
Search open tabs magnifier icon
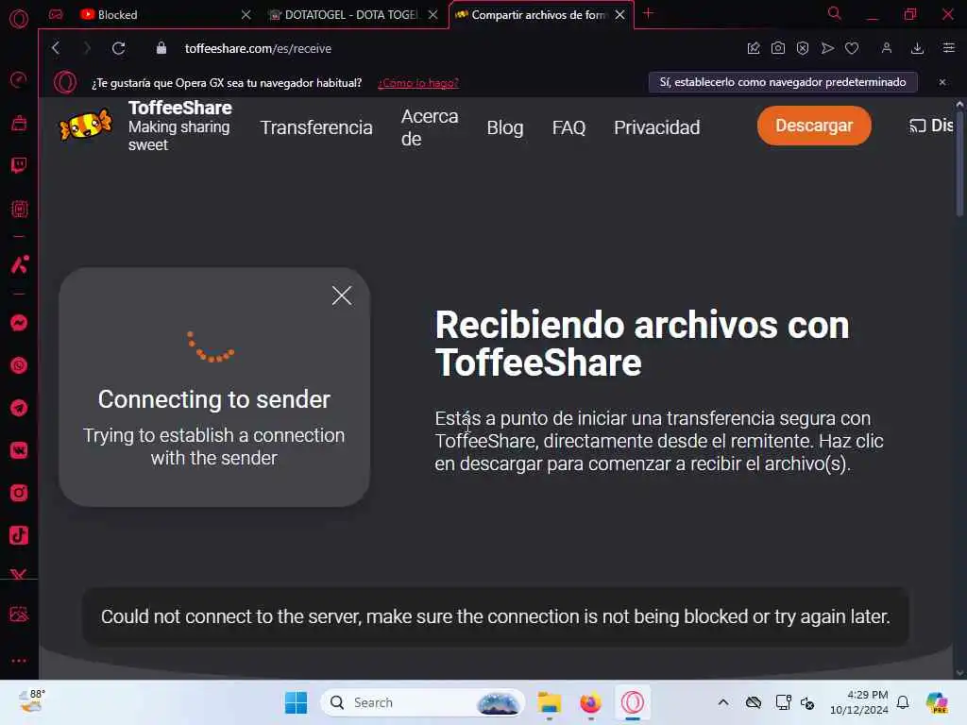coord(834,13)
